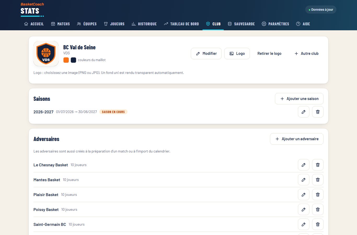Viewport: 357px width, 235px height.
Task: Open Tableau de bord tab
Action: [181, 24]
